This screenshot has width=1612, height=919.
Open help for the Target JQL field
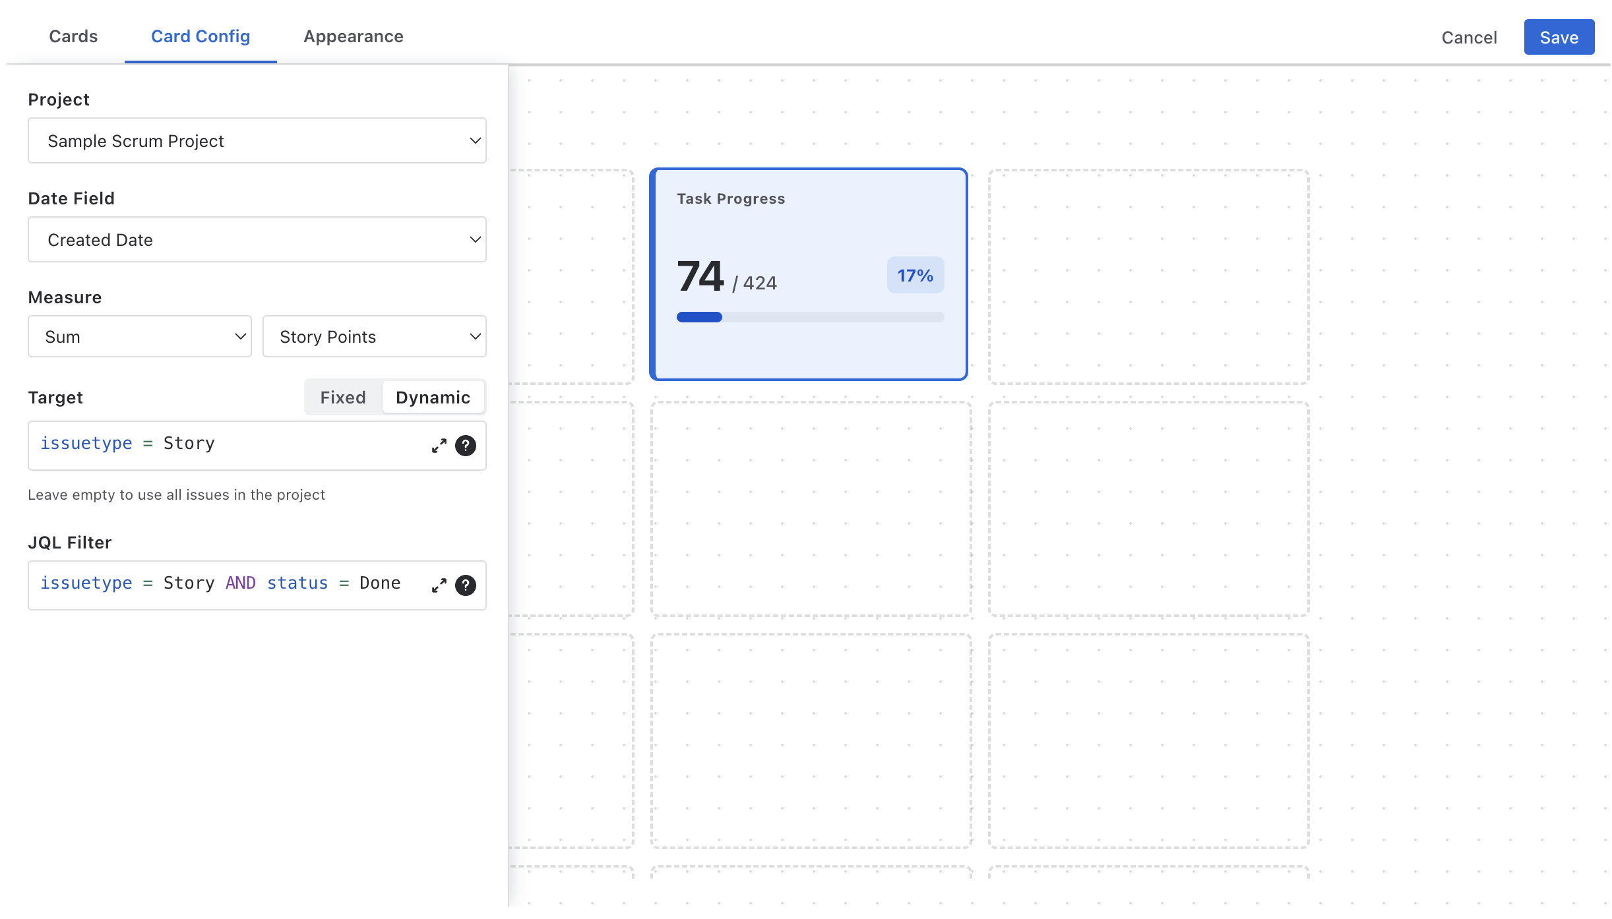[466, 446]
